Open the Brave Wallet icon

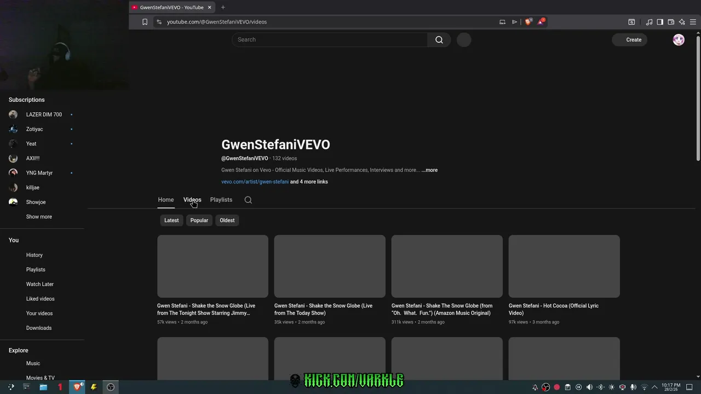(671, 22)
